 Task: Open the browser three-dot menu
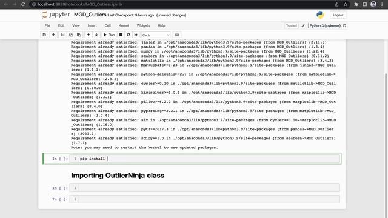coord(382,4)
